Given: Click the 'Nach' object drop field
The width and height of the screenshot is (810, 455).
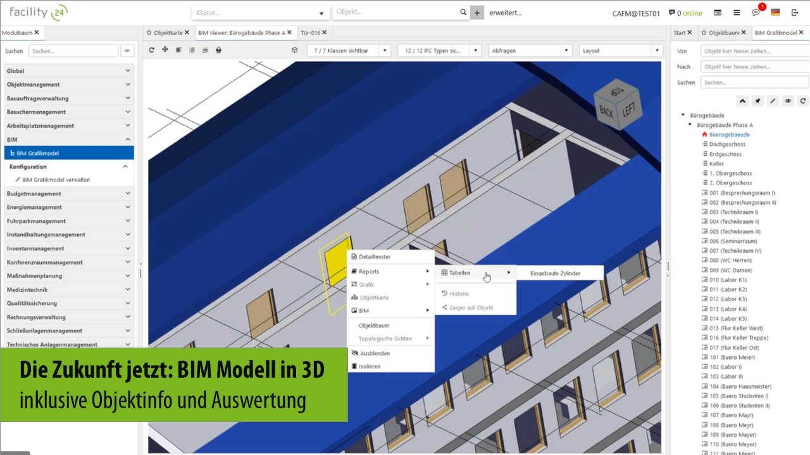Looking at the screenshot, I should 754,66.
